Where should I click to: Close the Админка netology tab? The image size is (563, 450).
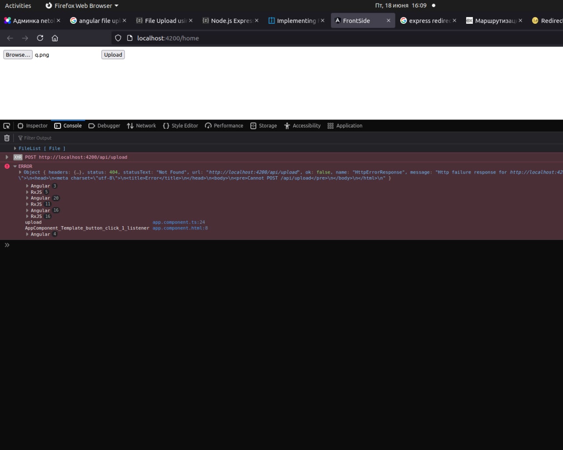58,21
